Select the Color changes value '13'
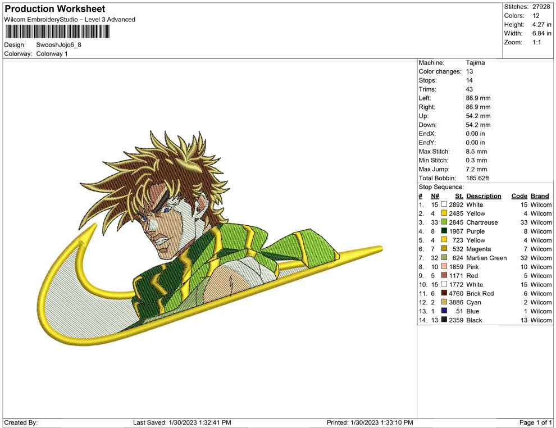The width and height of the screenshot is (556, 428). point(470,72)
